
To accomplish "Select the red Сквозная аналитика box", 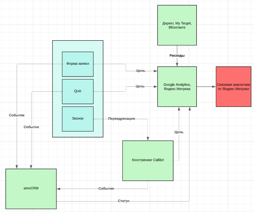I will tap(234, 87).
